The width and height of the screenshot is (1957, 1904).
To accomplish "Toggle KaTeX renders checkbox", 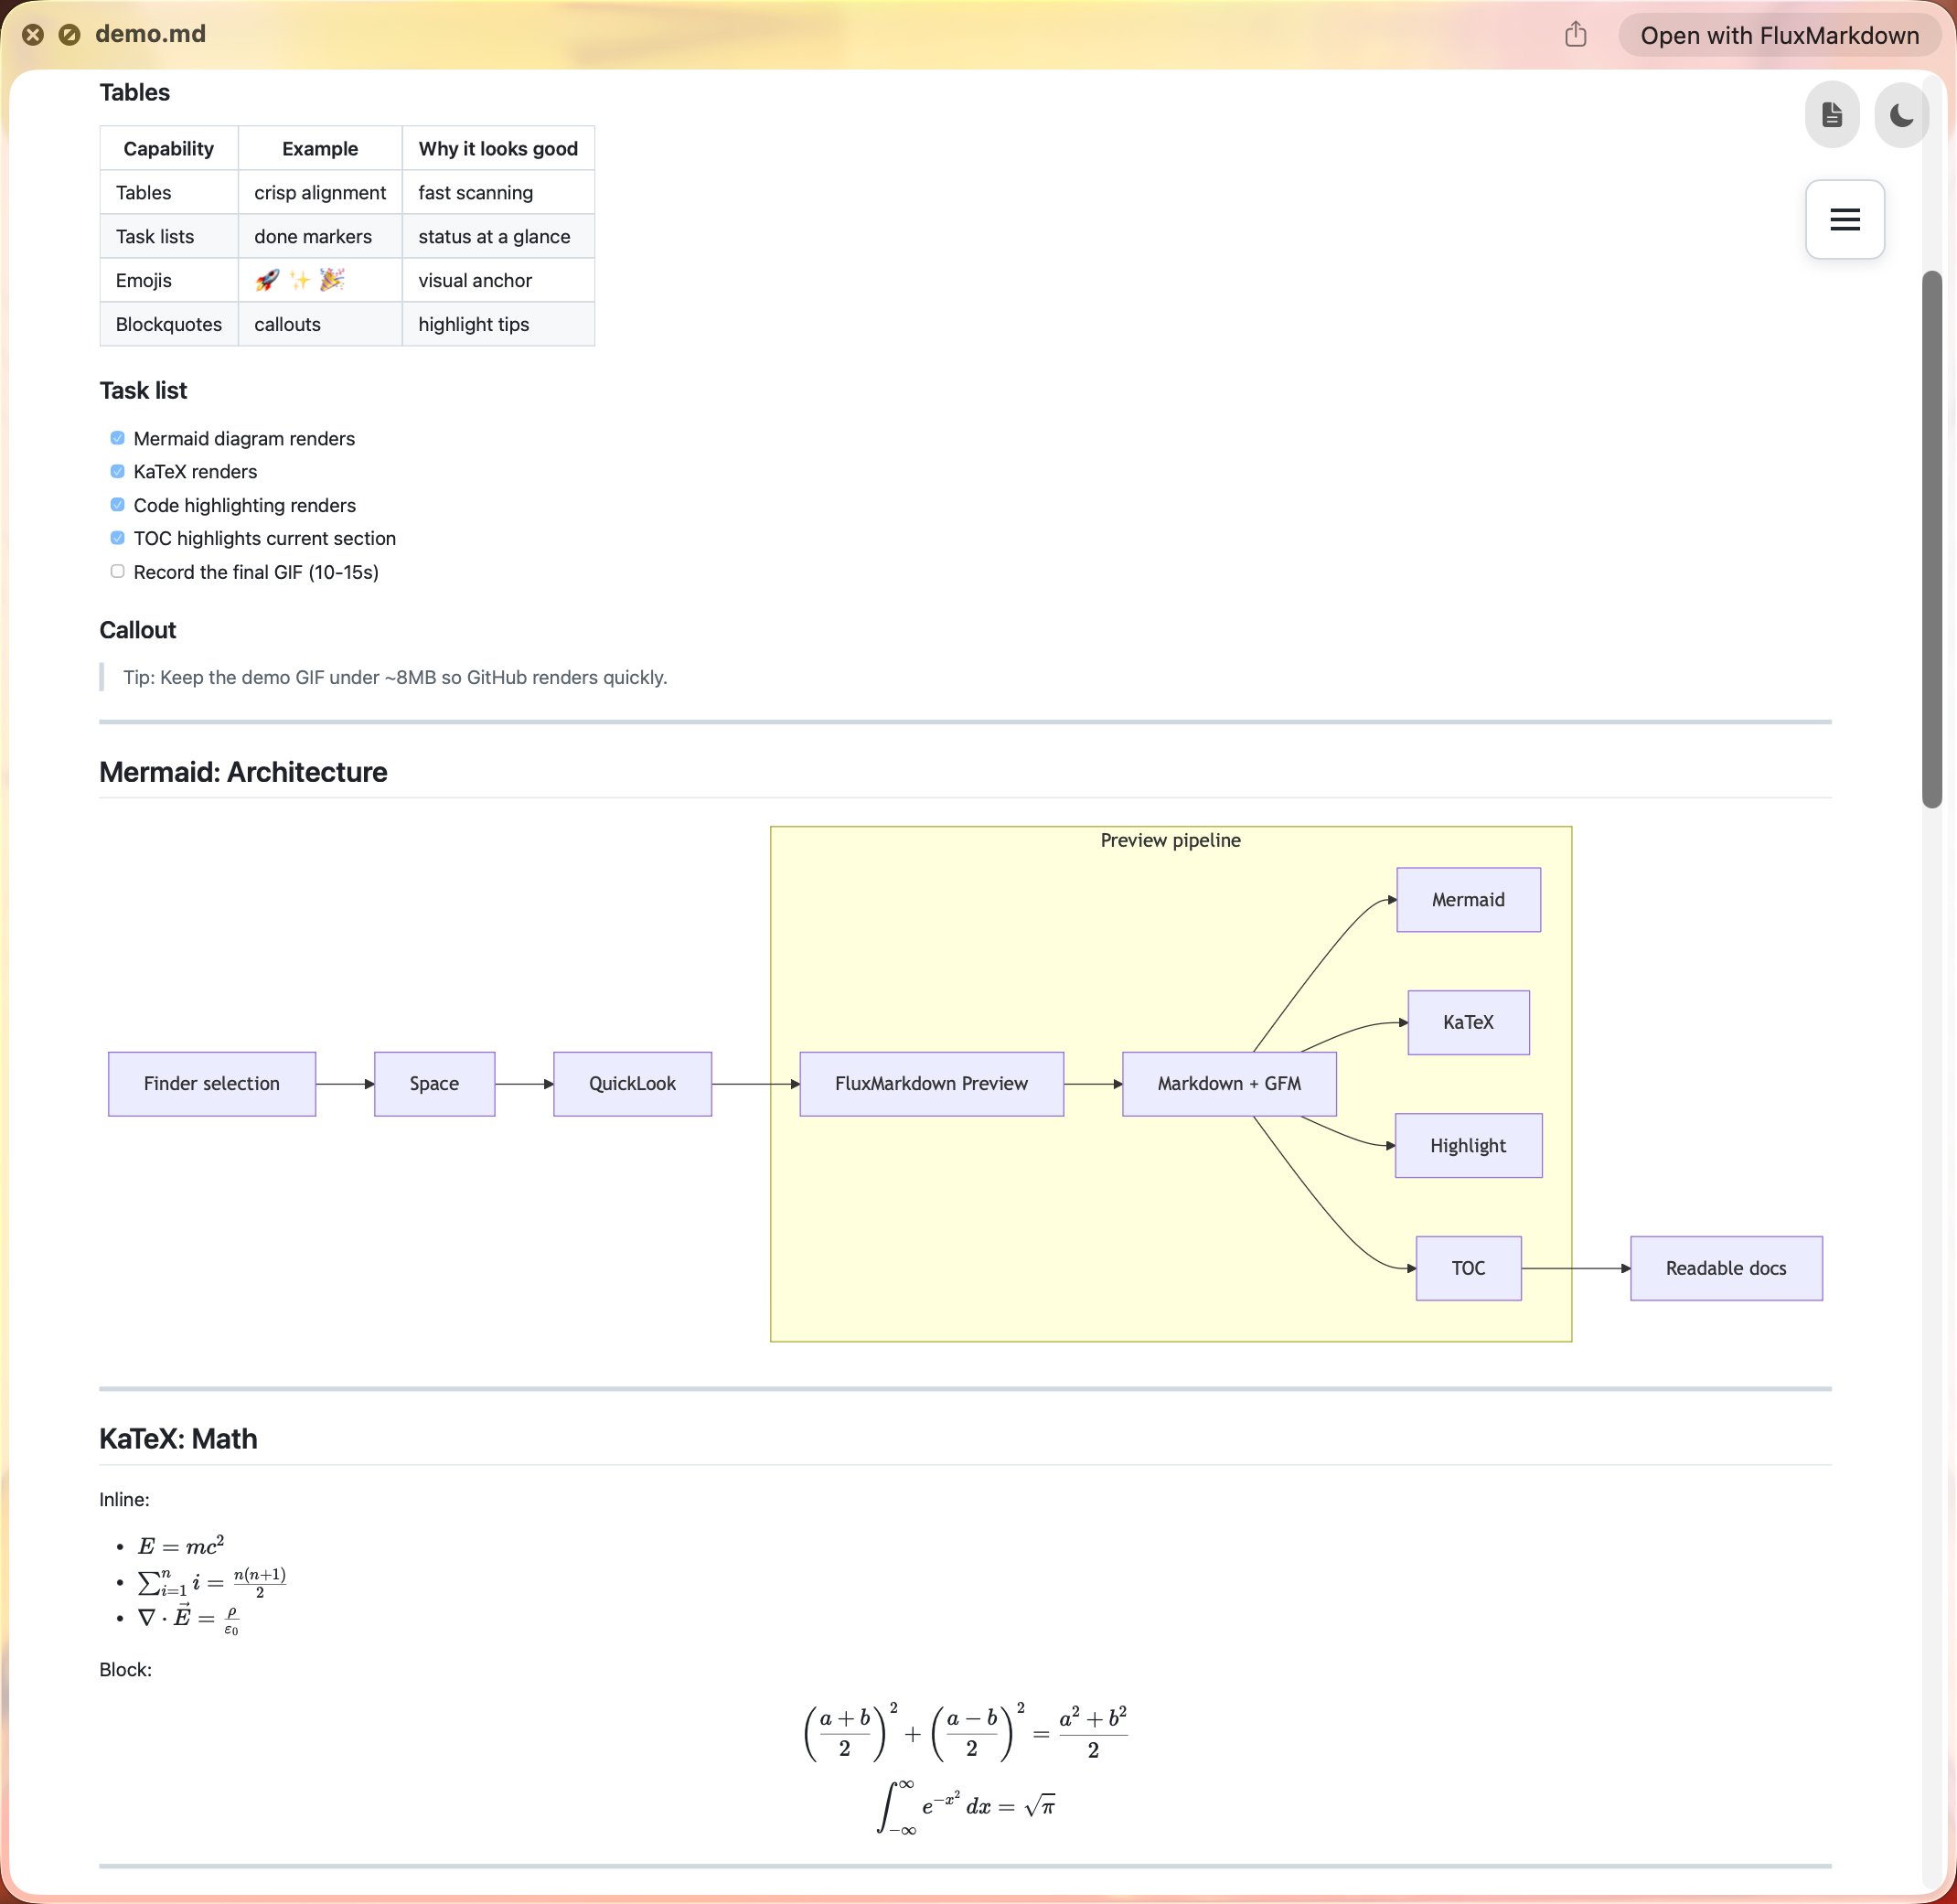I will [118, 471].
